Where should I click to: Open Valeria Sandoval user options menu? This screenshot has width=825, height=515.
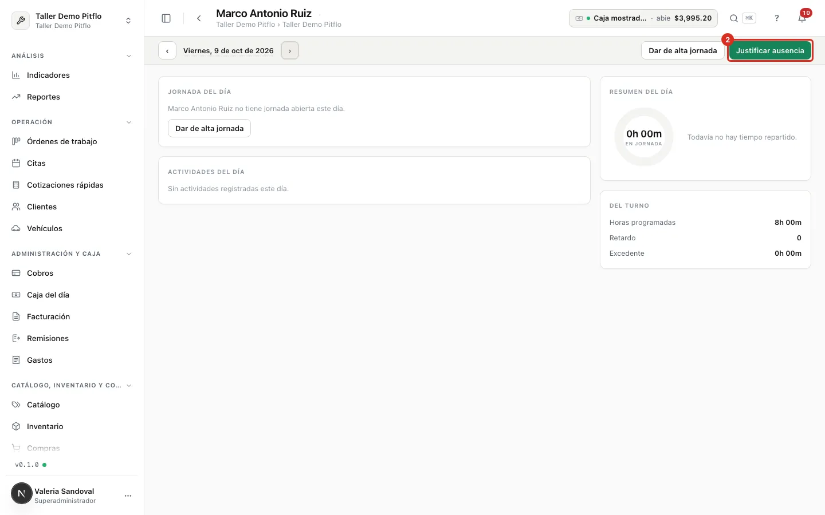click(x=128, y=496)
